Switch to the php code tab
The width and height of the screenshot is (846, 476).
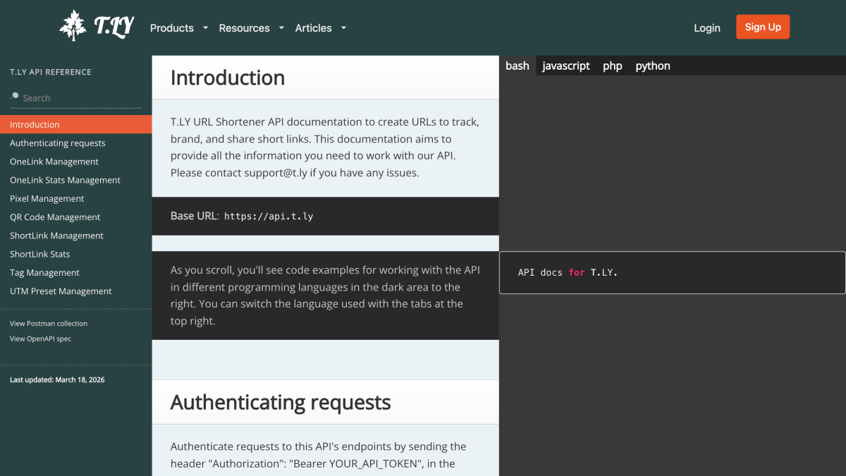click(613, 66)
